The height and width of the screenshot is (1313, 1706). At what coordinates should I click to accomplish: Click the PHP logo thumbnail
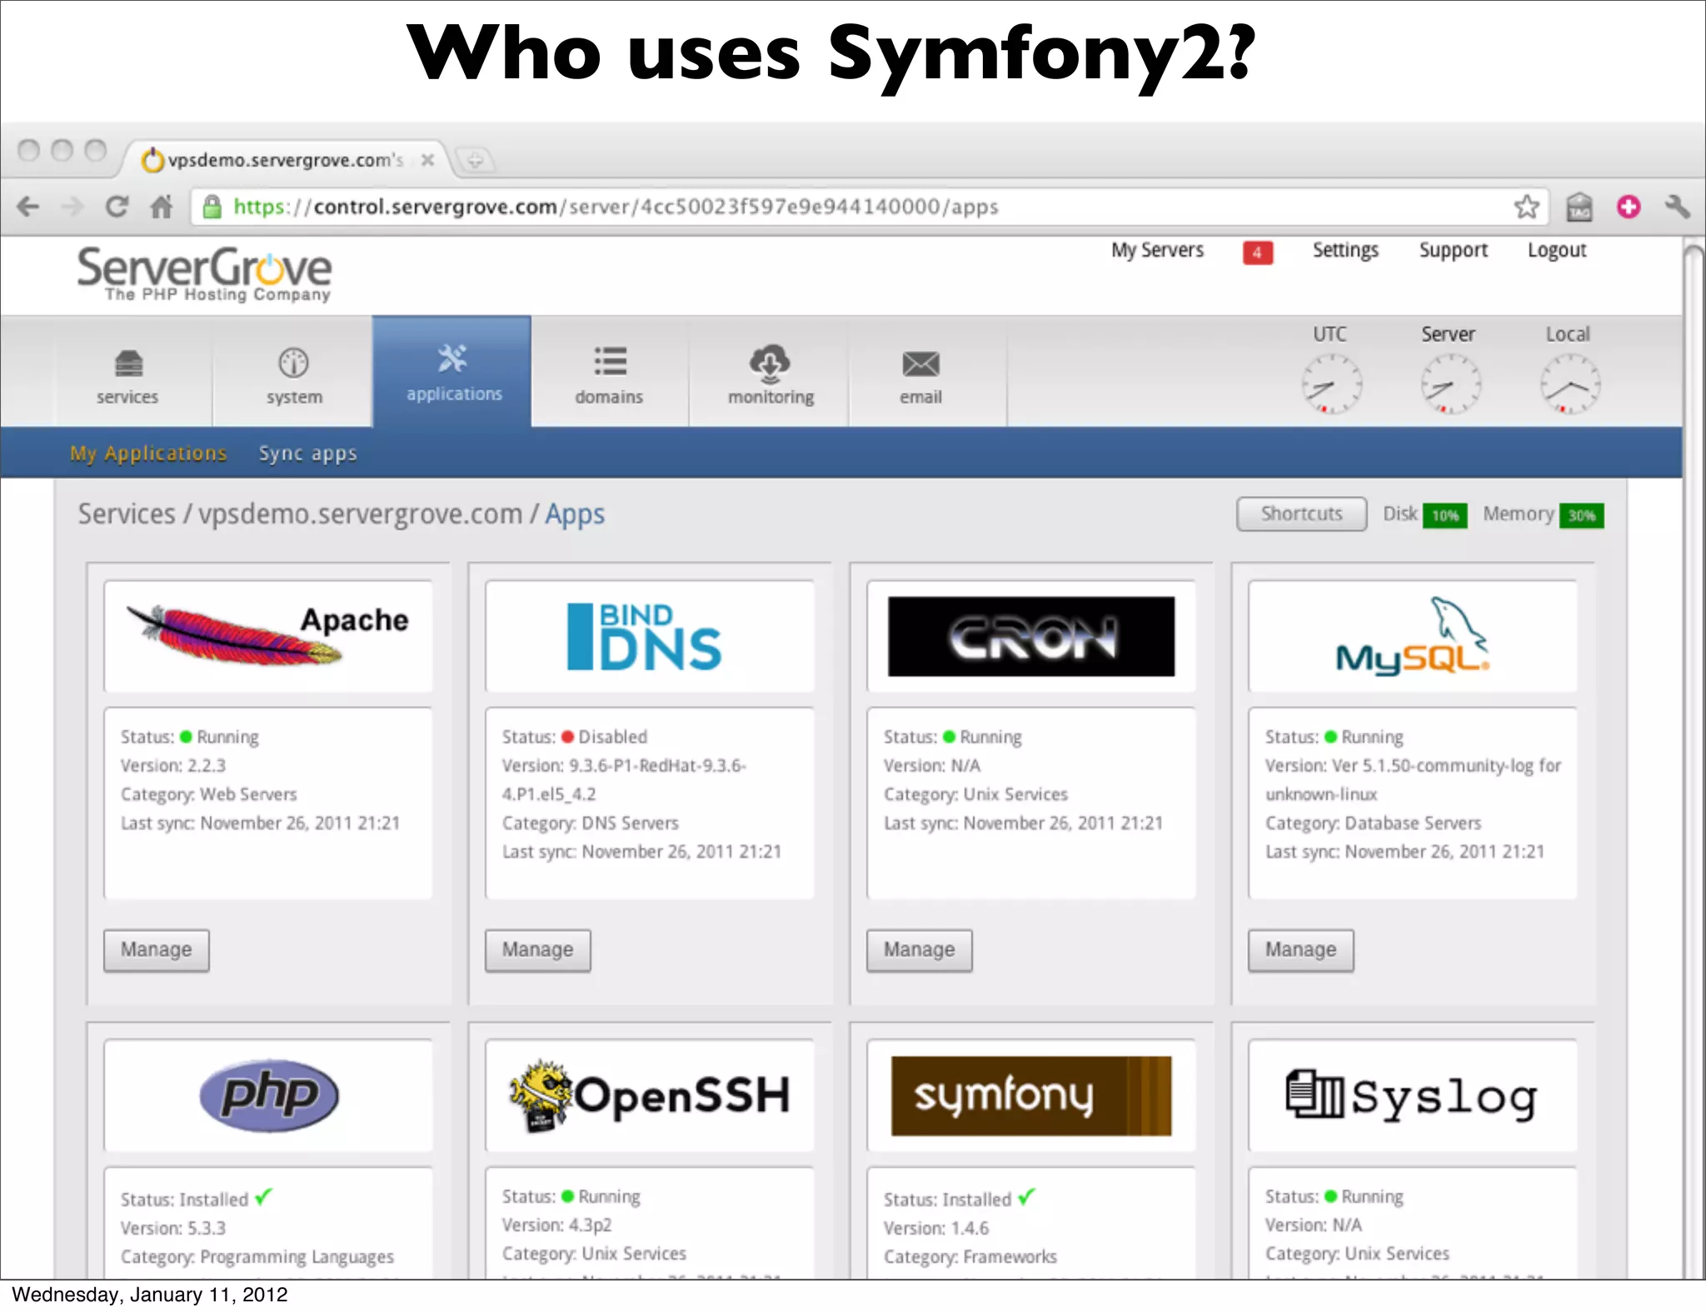(268, 1096)
